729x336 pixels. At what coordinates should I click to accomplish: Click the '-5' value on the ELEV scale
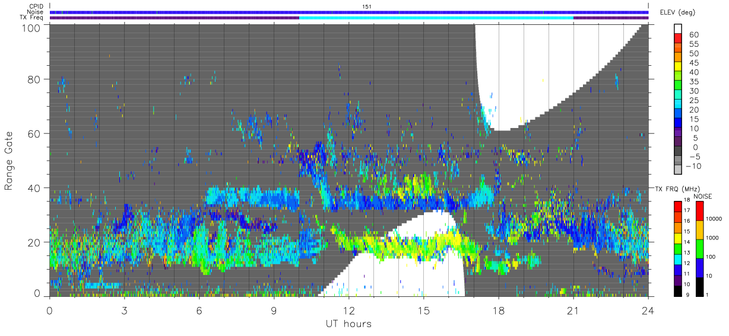[x=695, y=157]
